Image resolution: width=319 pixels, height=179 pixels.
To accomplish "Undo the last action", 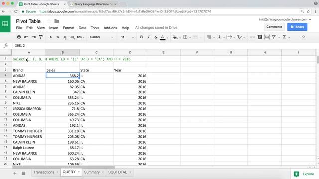I will pos(26,37).
